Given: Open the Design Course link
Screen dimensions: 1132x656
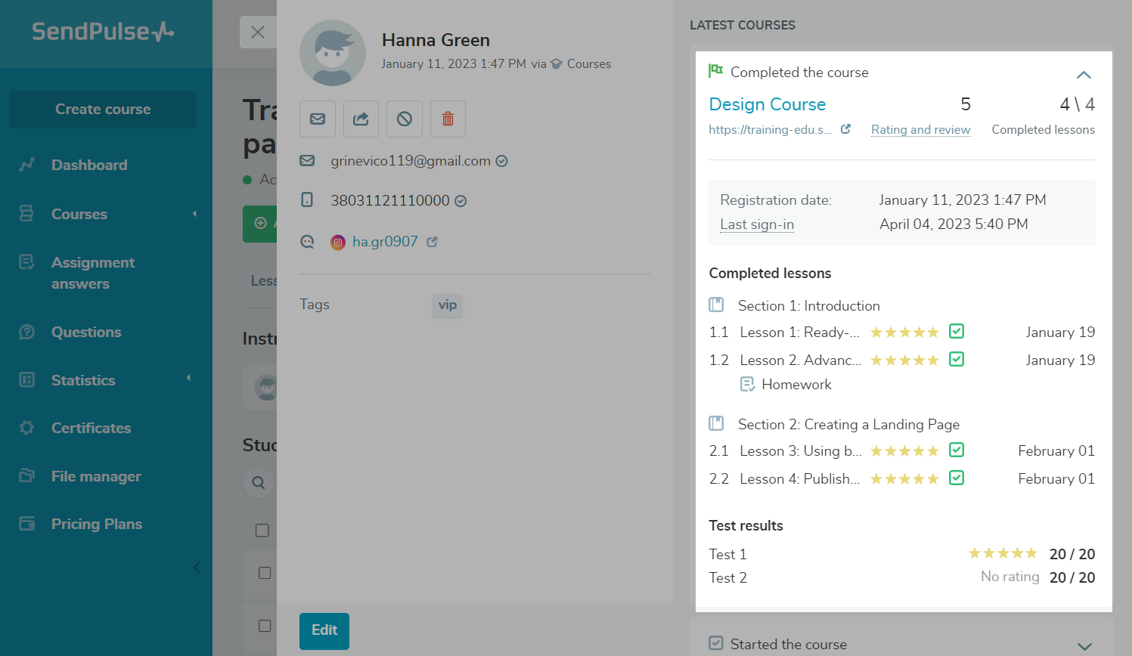Looking at the screenshot, I should coord(767,104).
